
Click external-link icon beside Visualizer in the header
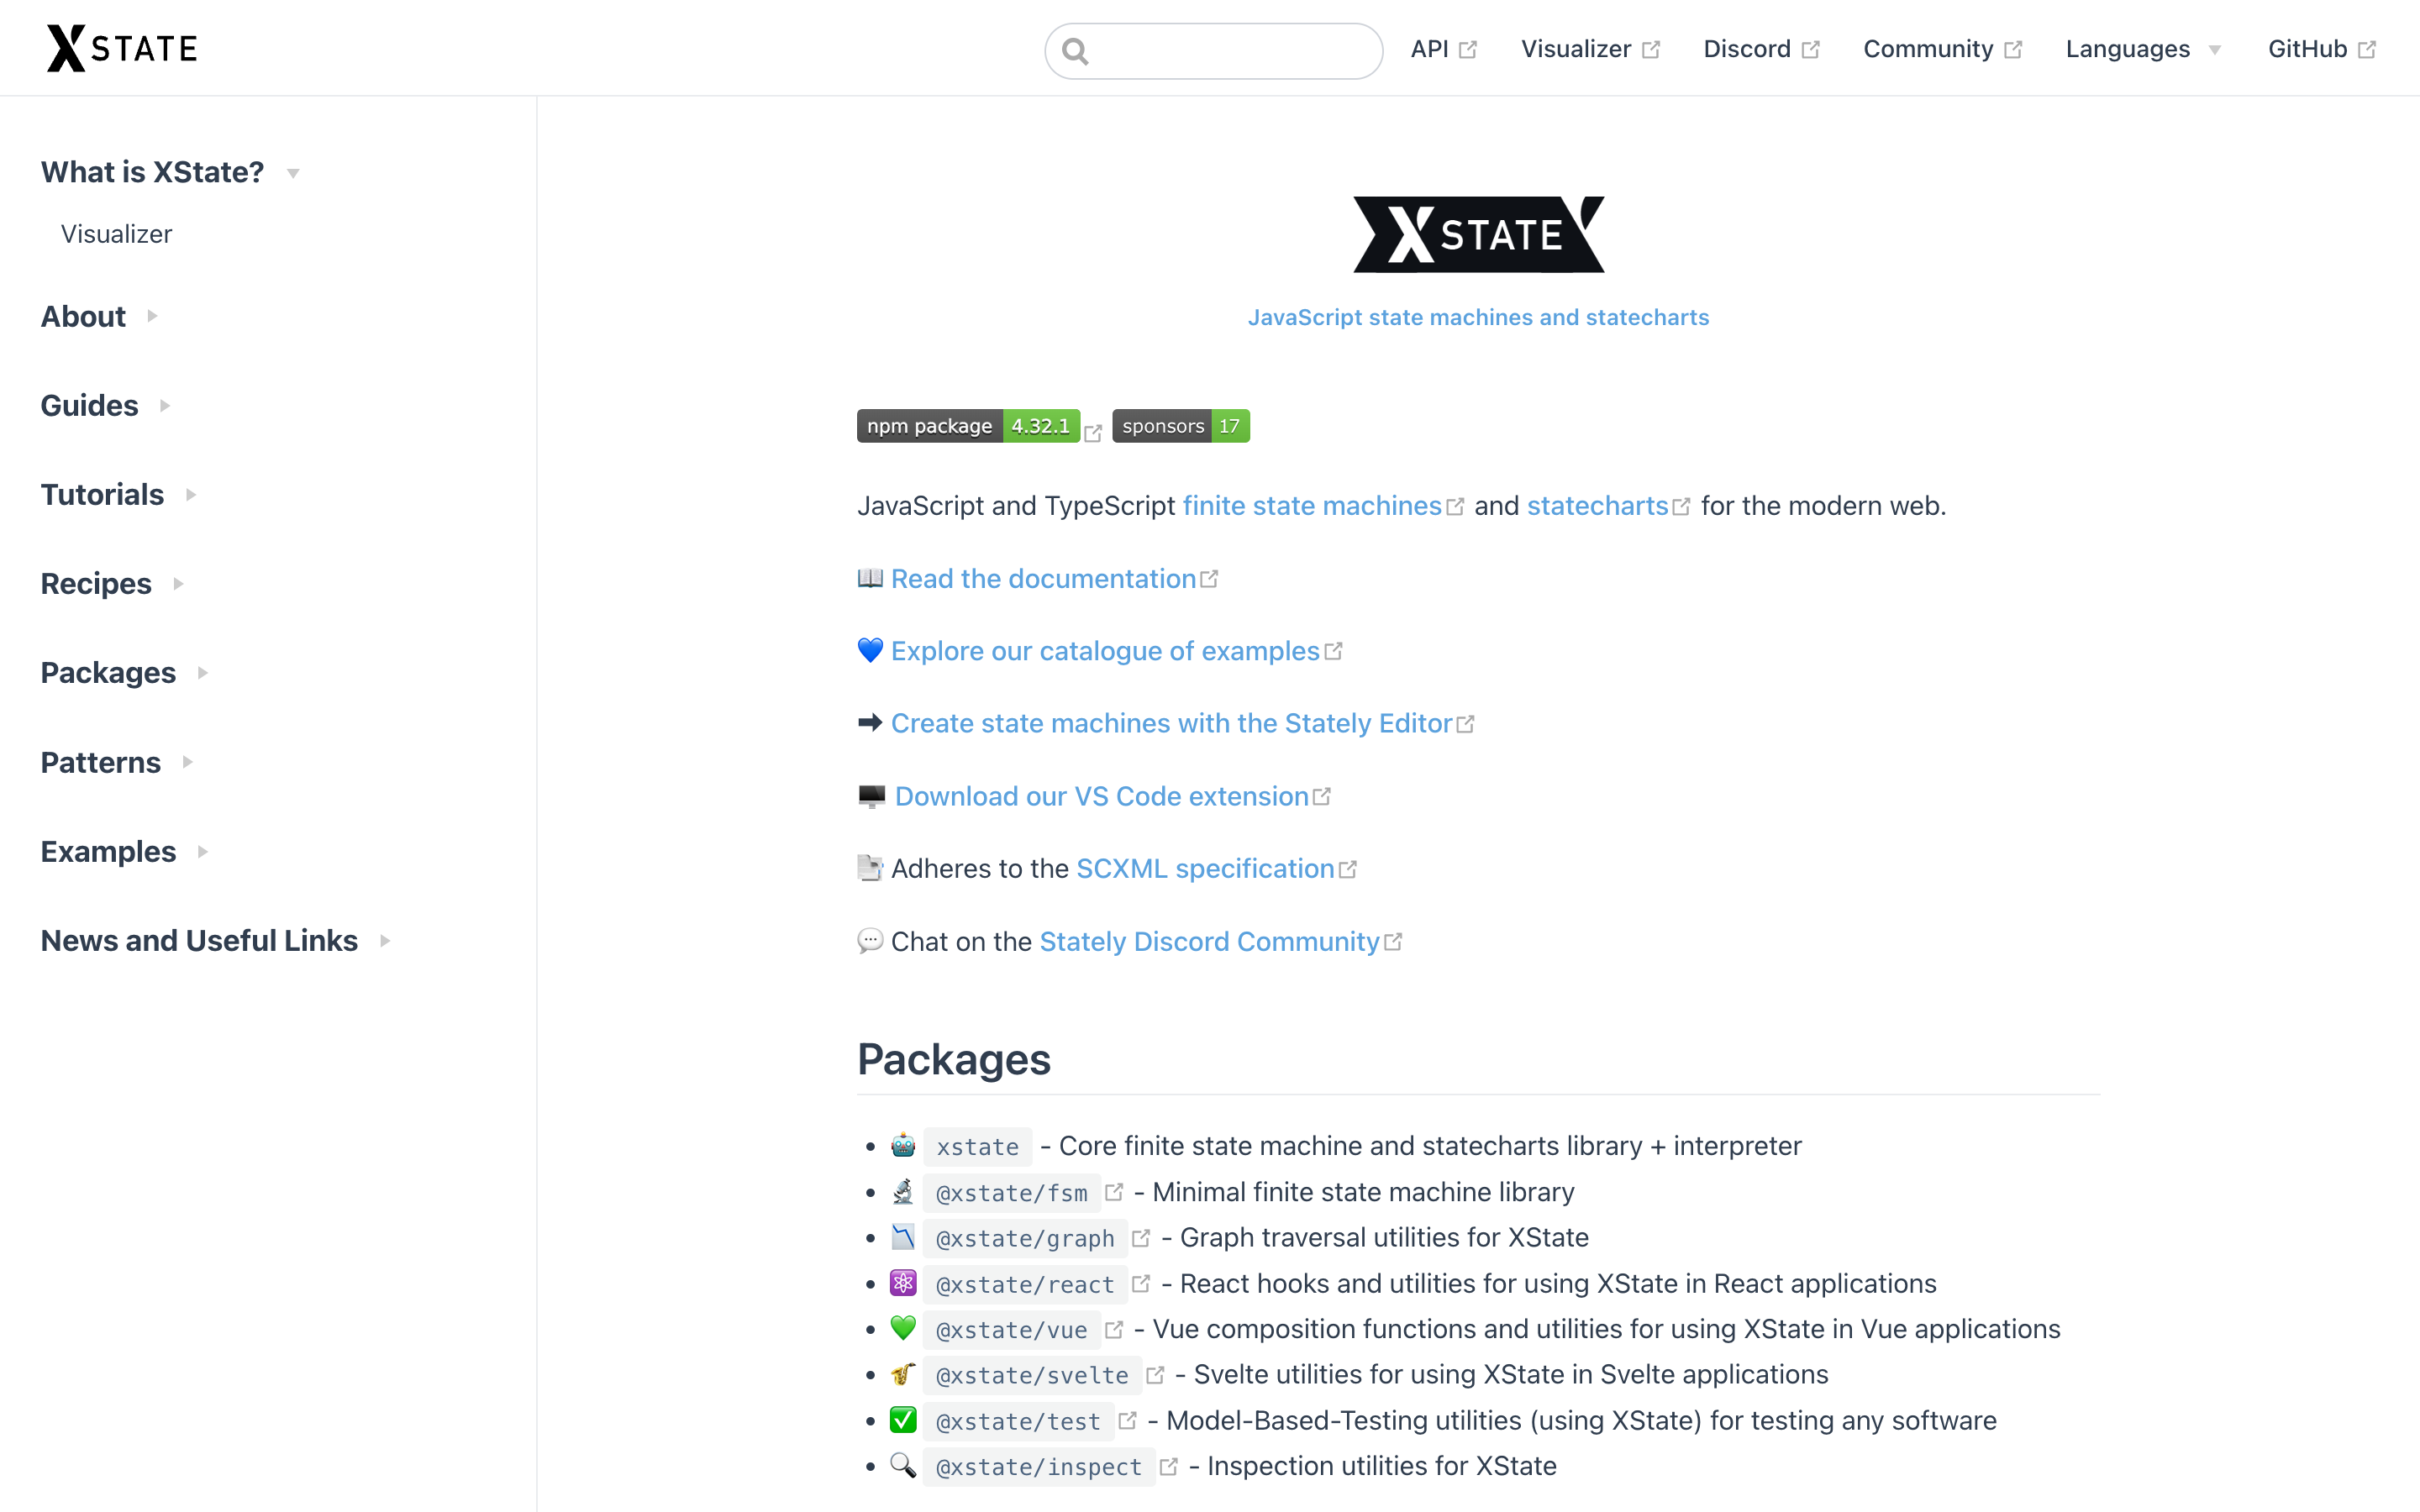coord(1651,50)
